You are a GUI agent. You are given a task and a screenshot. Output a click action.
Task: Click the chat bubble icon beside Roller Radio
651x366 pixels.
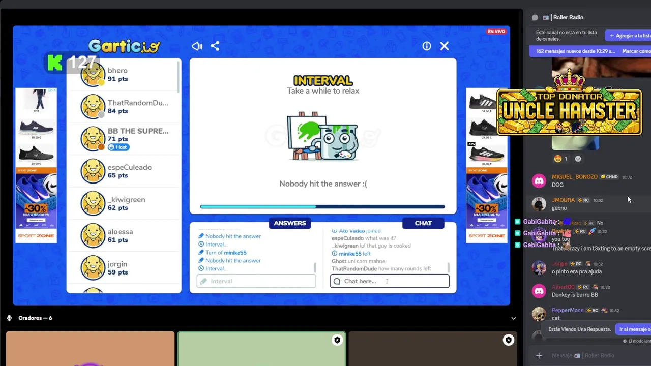535,17
